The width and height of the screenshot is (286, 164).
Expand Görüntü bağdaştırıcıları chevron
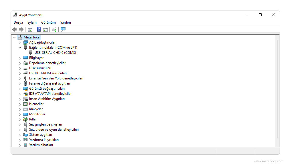click(x=20, y=89)
